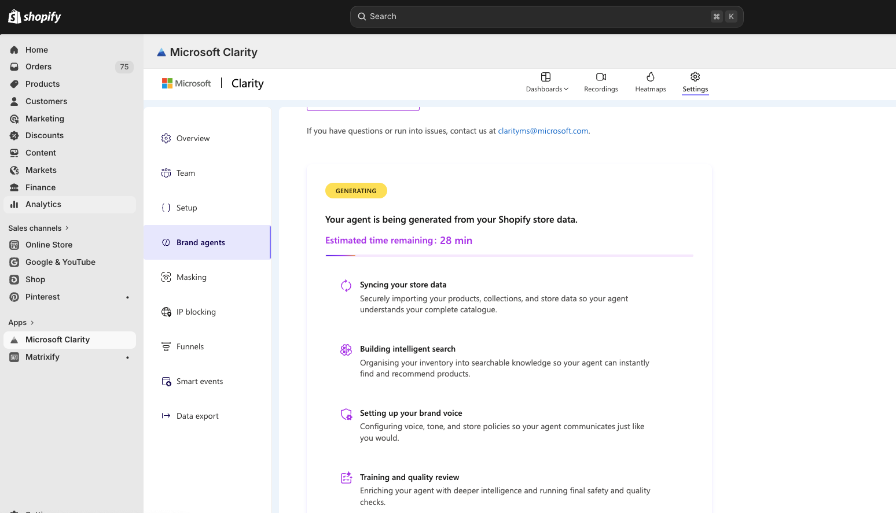The height and width of the screenshot is (513, 896).
Task: Expand the Sales channels section
Action: tap(38, 228)
